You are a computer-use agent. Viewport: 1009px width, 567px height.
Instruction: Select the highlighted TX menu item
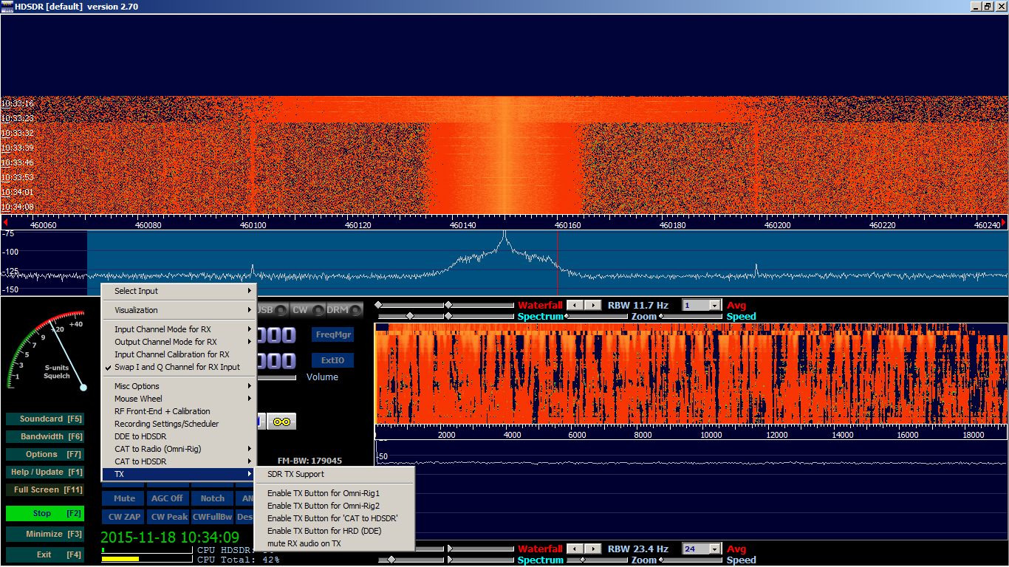(x=177, y=474)
